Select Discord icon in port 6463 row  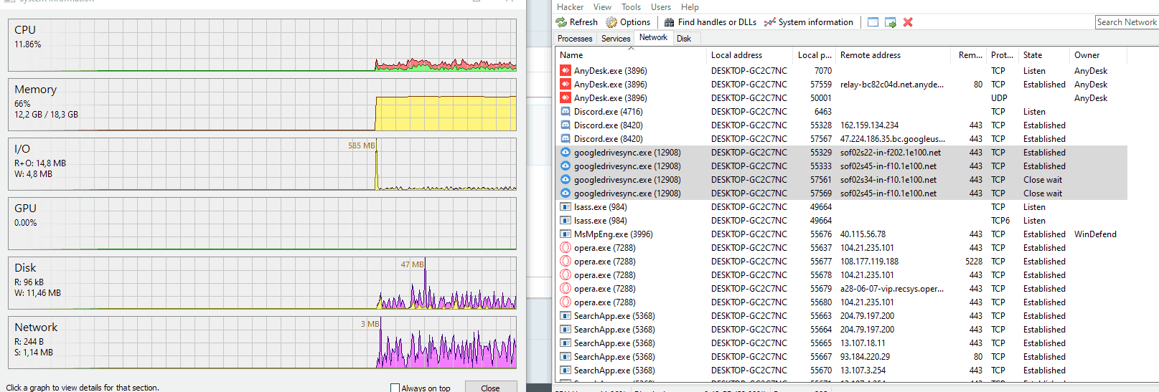coord(566,112)
